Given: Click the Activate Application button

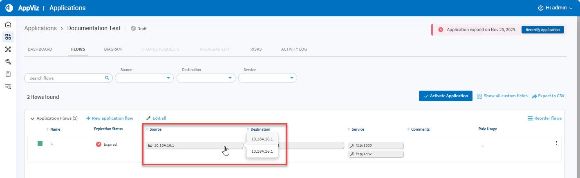Looking at the screenshot, I should pyautogui.click(x=446, y=96).
